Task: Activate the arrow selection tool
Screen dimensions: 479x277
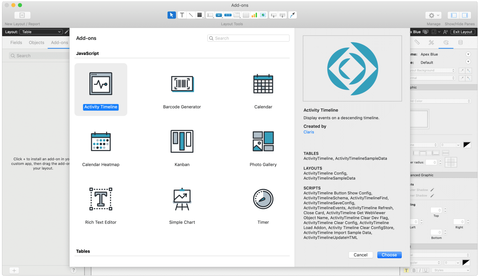Action: [171, 15]
